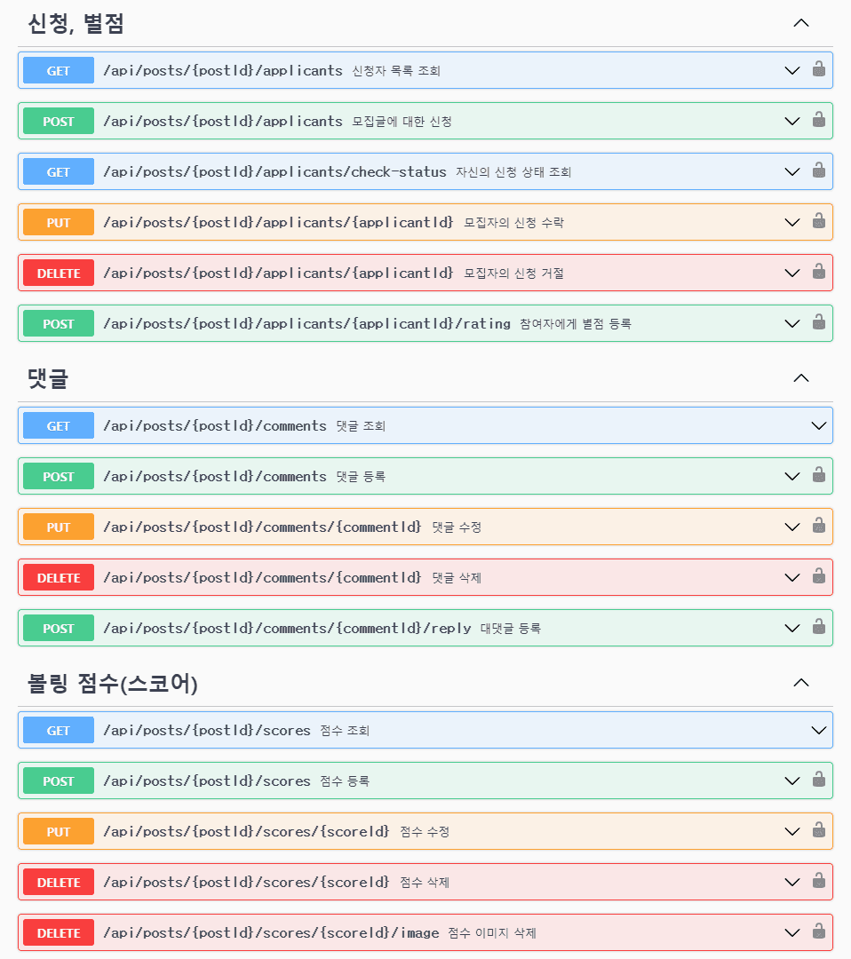The height and width of the screenshot is (959, 851).
Task: Click lock icon on DELETE scoreId row
Action: 818,882
